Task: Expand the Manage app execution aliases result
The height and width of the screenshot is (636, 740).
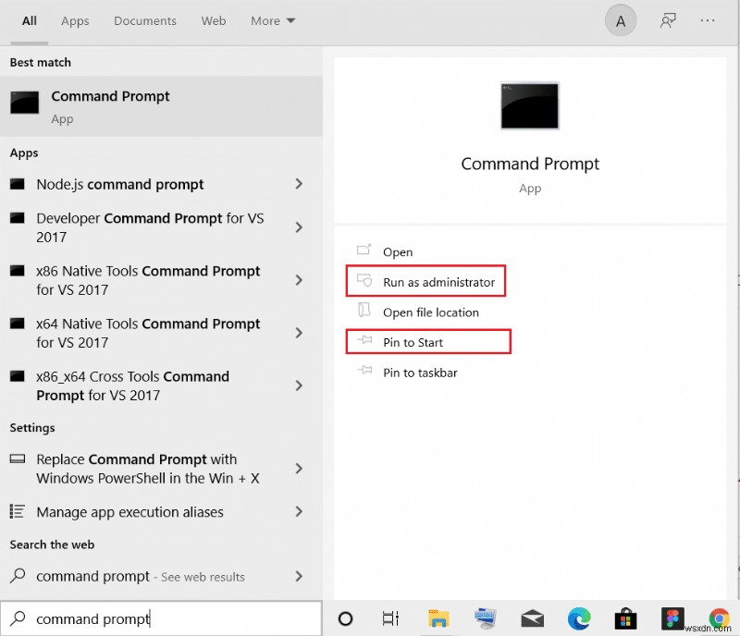Action: tap(298, 511)
